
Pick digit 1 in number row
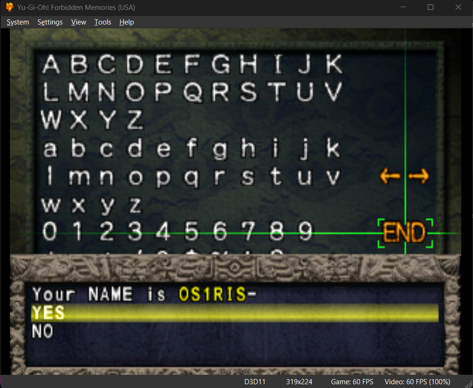pos(78,231)
